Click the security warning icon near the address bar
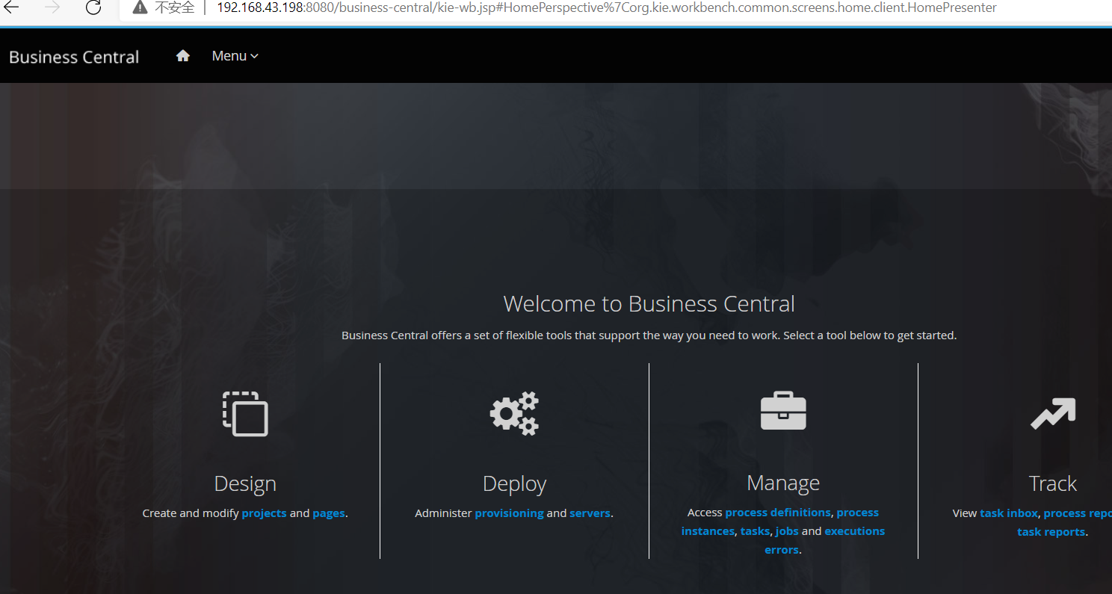This screenshot has height=594, width=1112. [x=139, y=7]
